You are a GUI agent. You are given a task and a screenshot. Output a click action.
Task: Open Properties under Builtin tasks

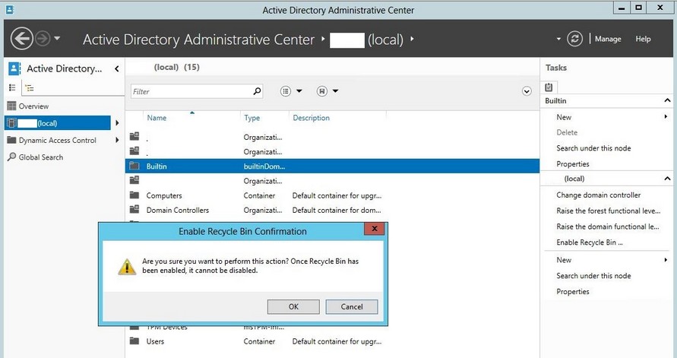click(573, 164)
